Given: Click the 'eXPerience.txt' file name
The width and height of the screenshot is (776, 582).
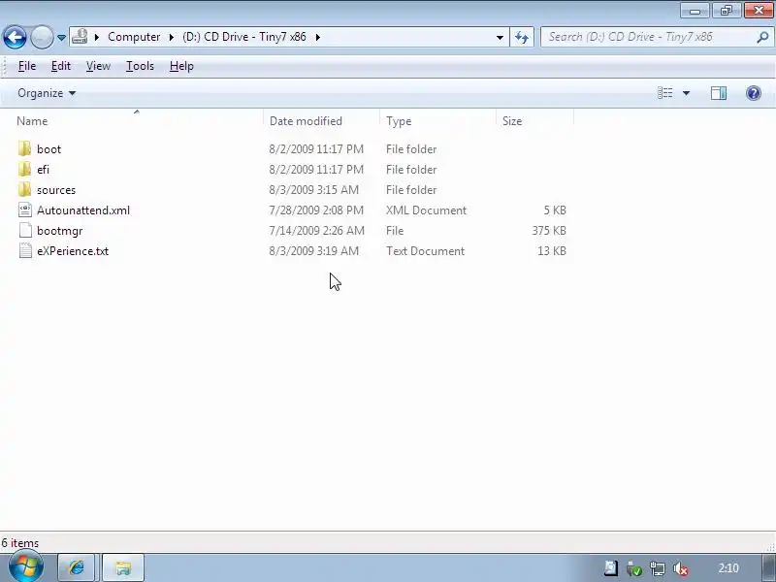Looking at the screenshot, I should pos(73,251).
